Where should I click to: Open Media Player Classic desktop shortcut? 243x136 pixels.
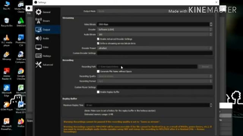21,7
